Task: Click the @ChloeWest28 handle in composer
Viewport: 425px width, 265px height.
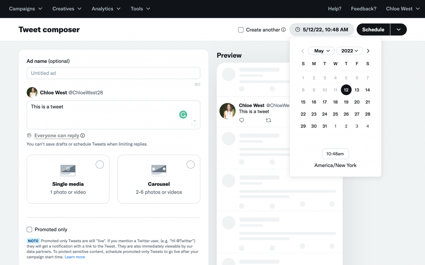Action: tap(86, 93)
